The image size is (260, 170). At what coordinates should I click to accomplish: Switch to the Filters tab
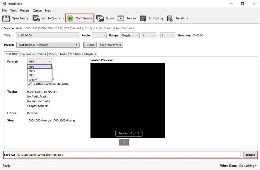42,54
